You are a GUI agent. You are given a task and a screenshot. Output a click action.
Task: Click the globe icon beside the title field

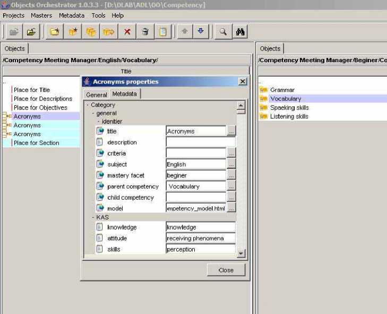pos(100,131)
